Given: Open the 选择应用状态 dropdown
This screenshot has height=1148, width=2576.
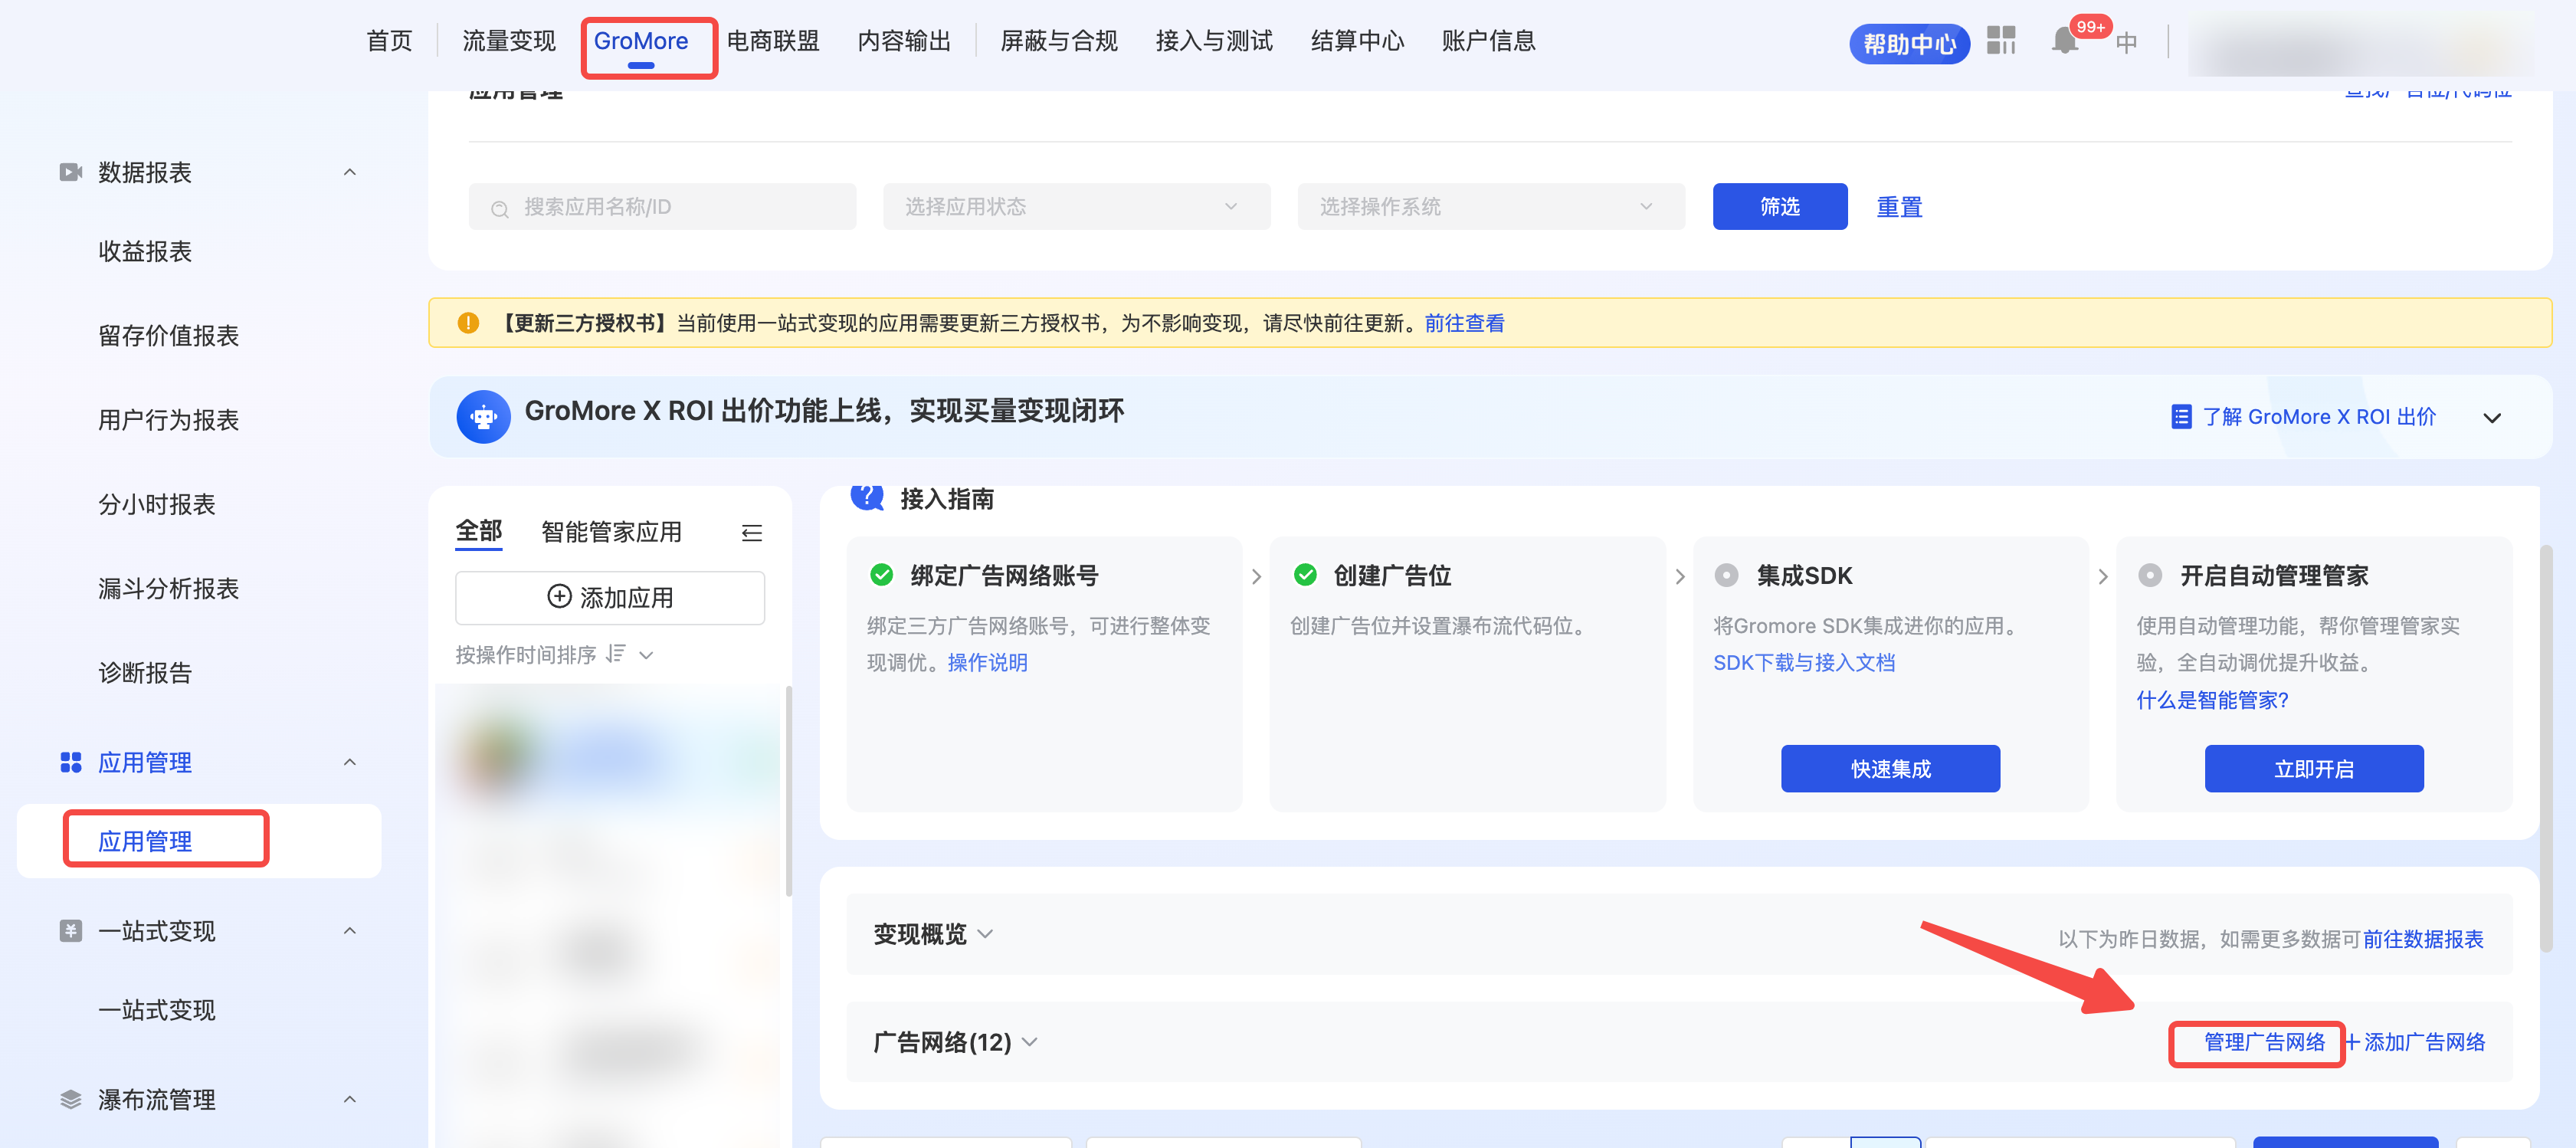Looking at the screenshot, I should point(1076,206).
